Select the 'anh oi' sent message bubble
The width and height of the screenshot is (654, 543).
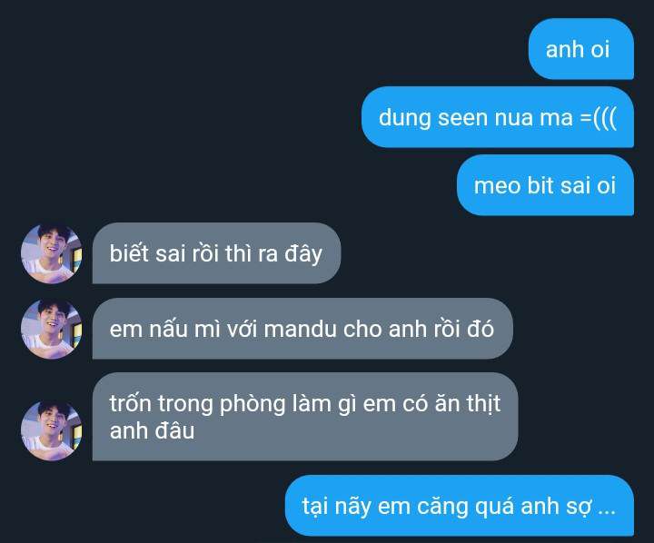[x=581, y=49]
